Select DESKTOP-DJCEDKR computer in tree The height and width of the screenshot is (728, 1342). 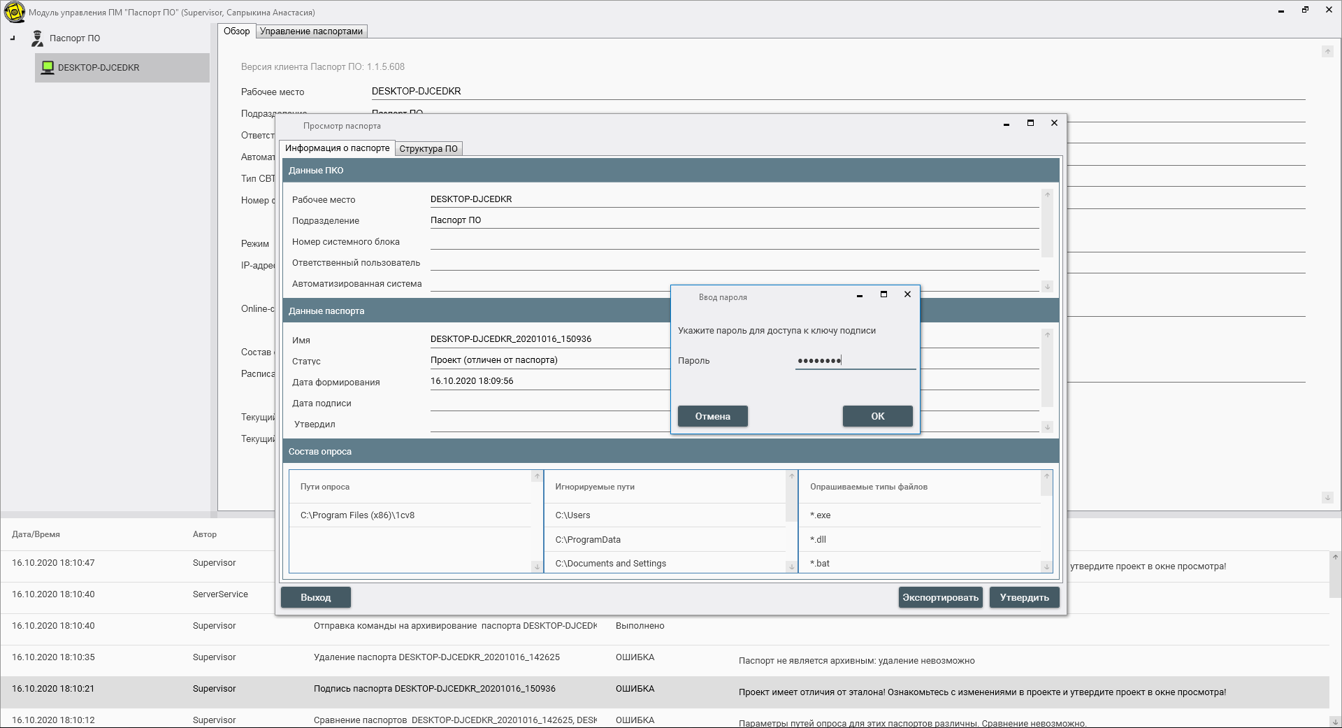99,68
